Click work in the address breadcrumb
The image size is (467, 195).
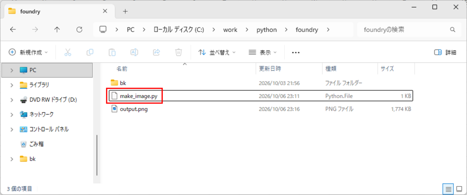[230, 30]
